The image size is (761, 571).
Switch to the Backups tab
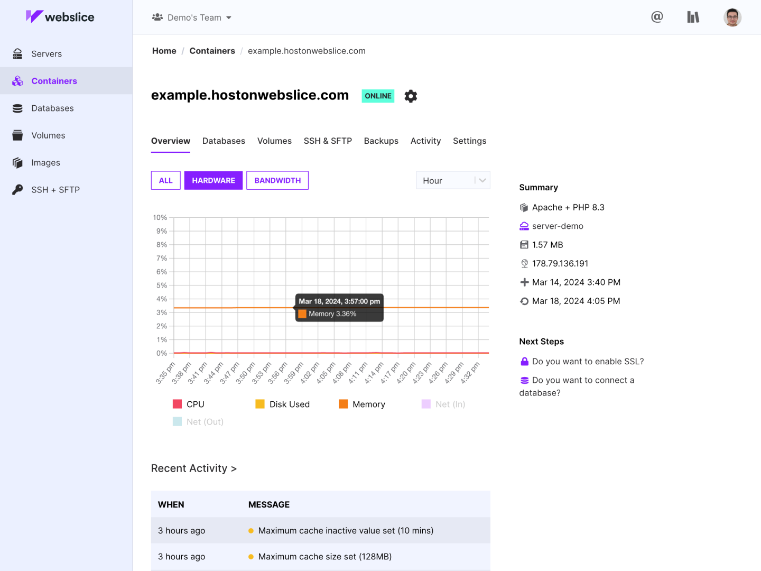pos(381,141)
